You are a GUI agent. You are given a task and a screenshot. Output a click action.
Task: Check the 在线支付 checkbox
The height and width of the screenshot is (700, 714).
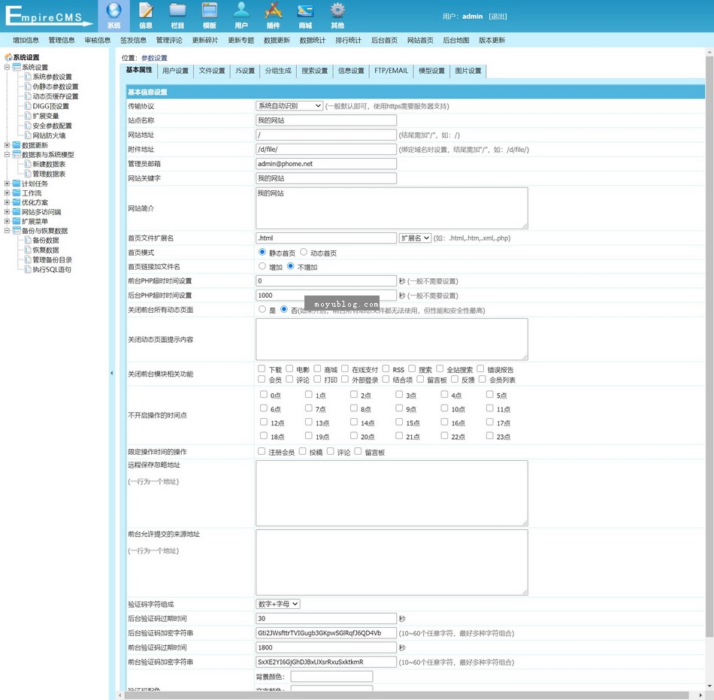tap(345, 368)
